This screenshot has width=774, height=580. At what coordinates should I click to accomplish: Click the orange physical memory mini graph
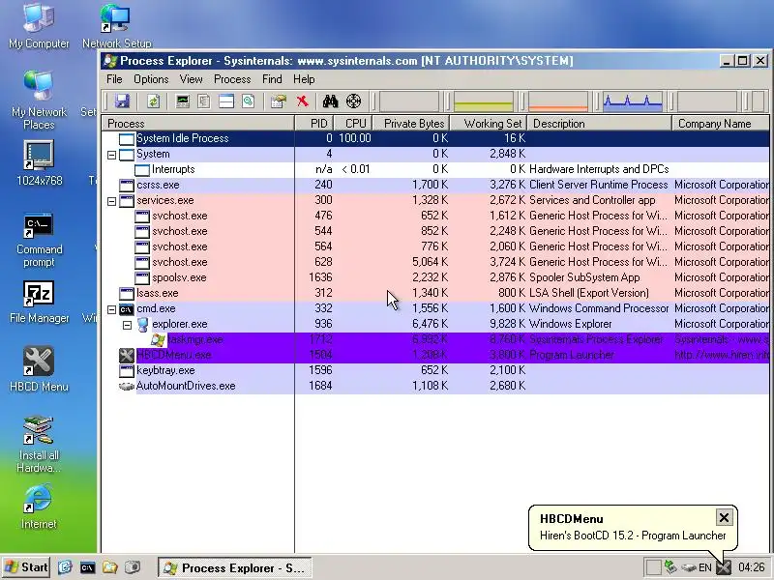[558, 101]
